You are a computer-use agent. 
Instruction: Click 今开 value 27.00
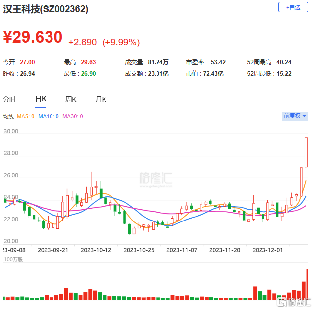point(27,62)
